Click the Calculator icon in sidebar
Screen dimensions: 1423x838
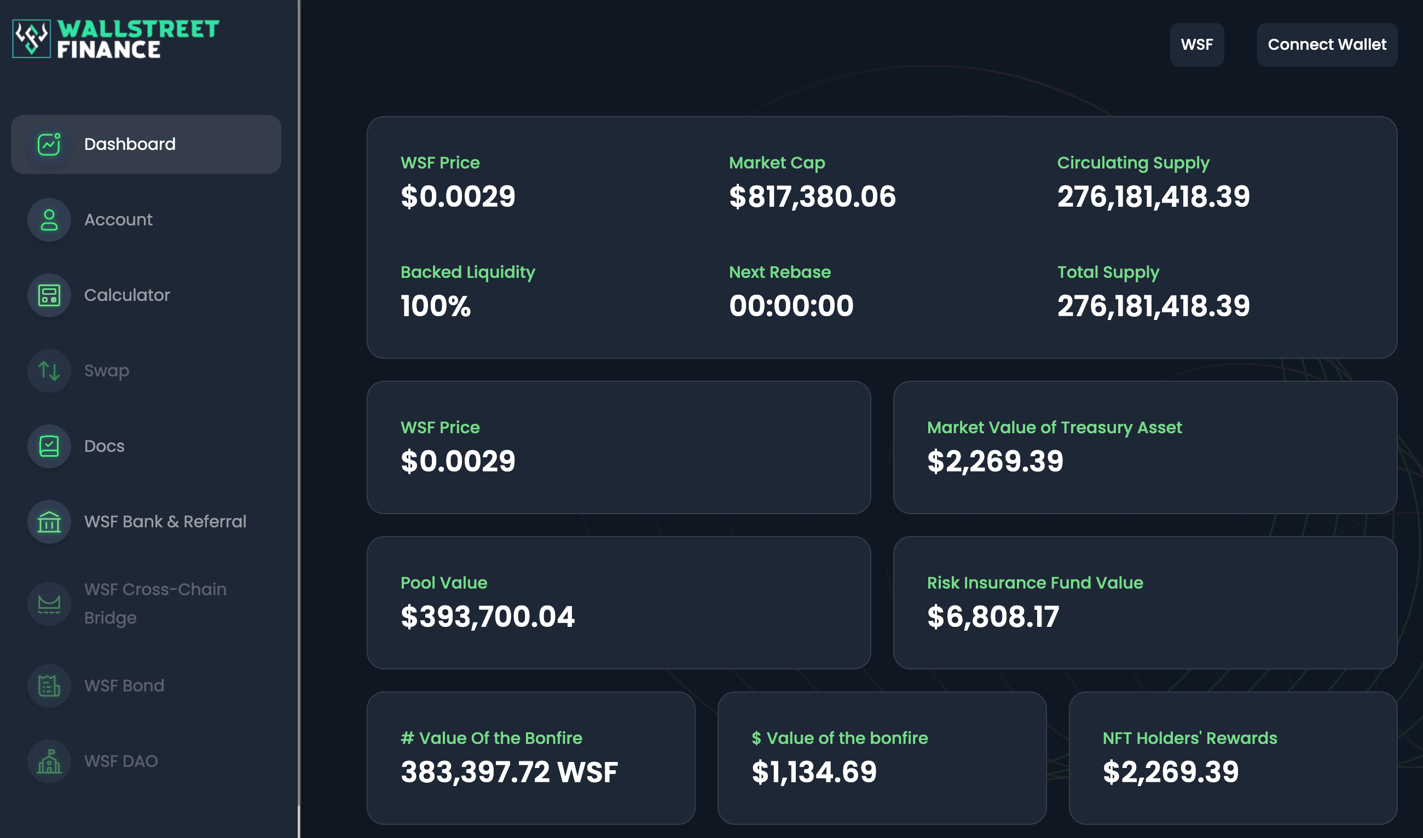49,295
